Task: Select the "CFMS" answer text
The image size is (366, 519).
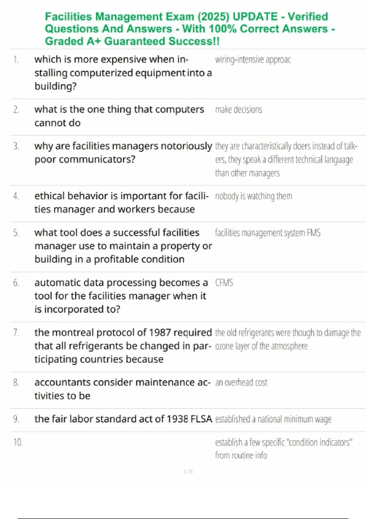Action: pos(224,283)
